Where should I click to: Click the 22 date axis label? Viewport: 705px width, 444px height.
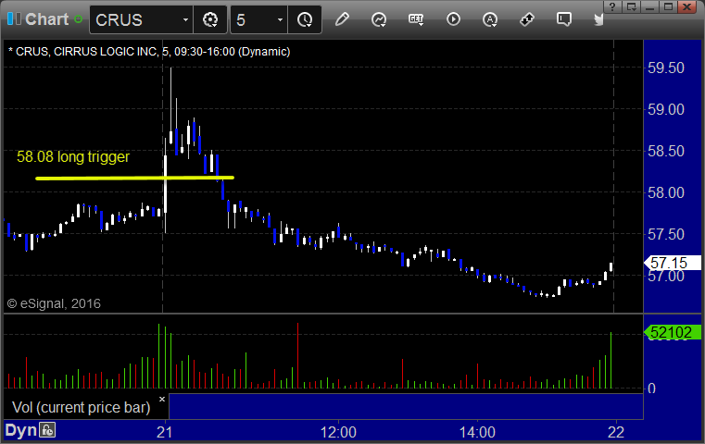point(616,432)
